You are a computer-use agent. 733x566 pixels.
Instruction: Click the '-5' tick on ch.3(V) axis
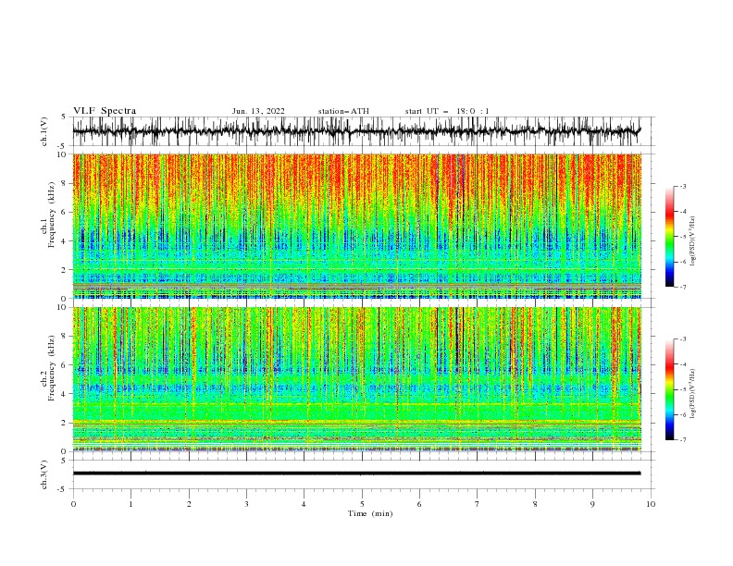pyautogui.click(x=63, y=489)
